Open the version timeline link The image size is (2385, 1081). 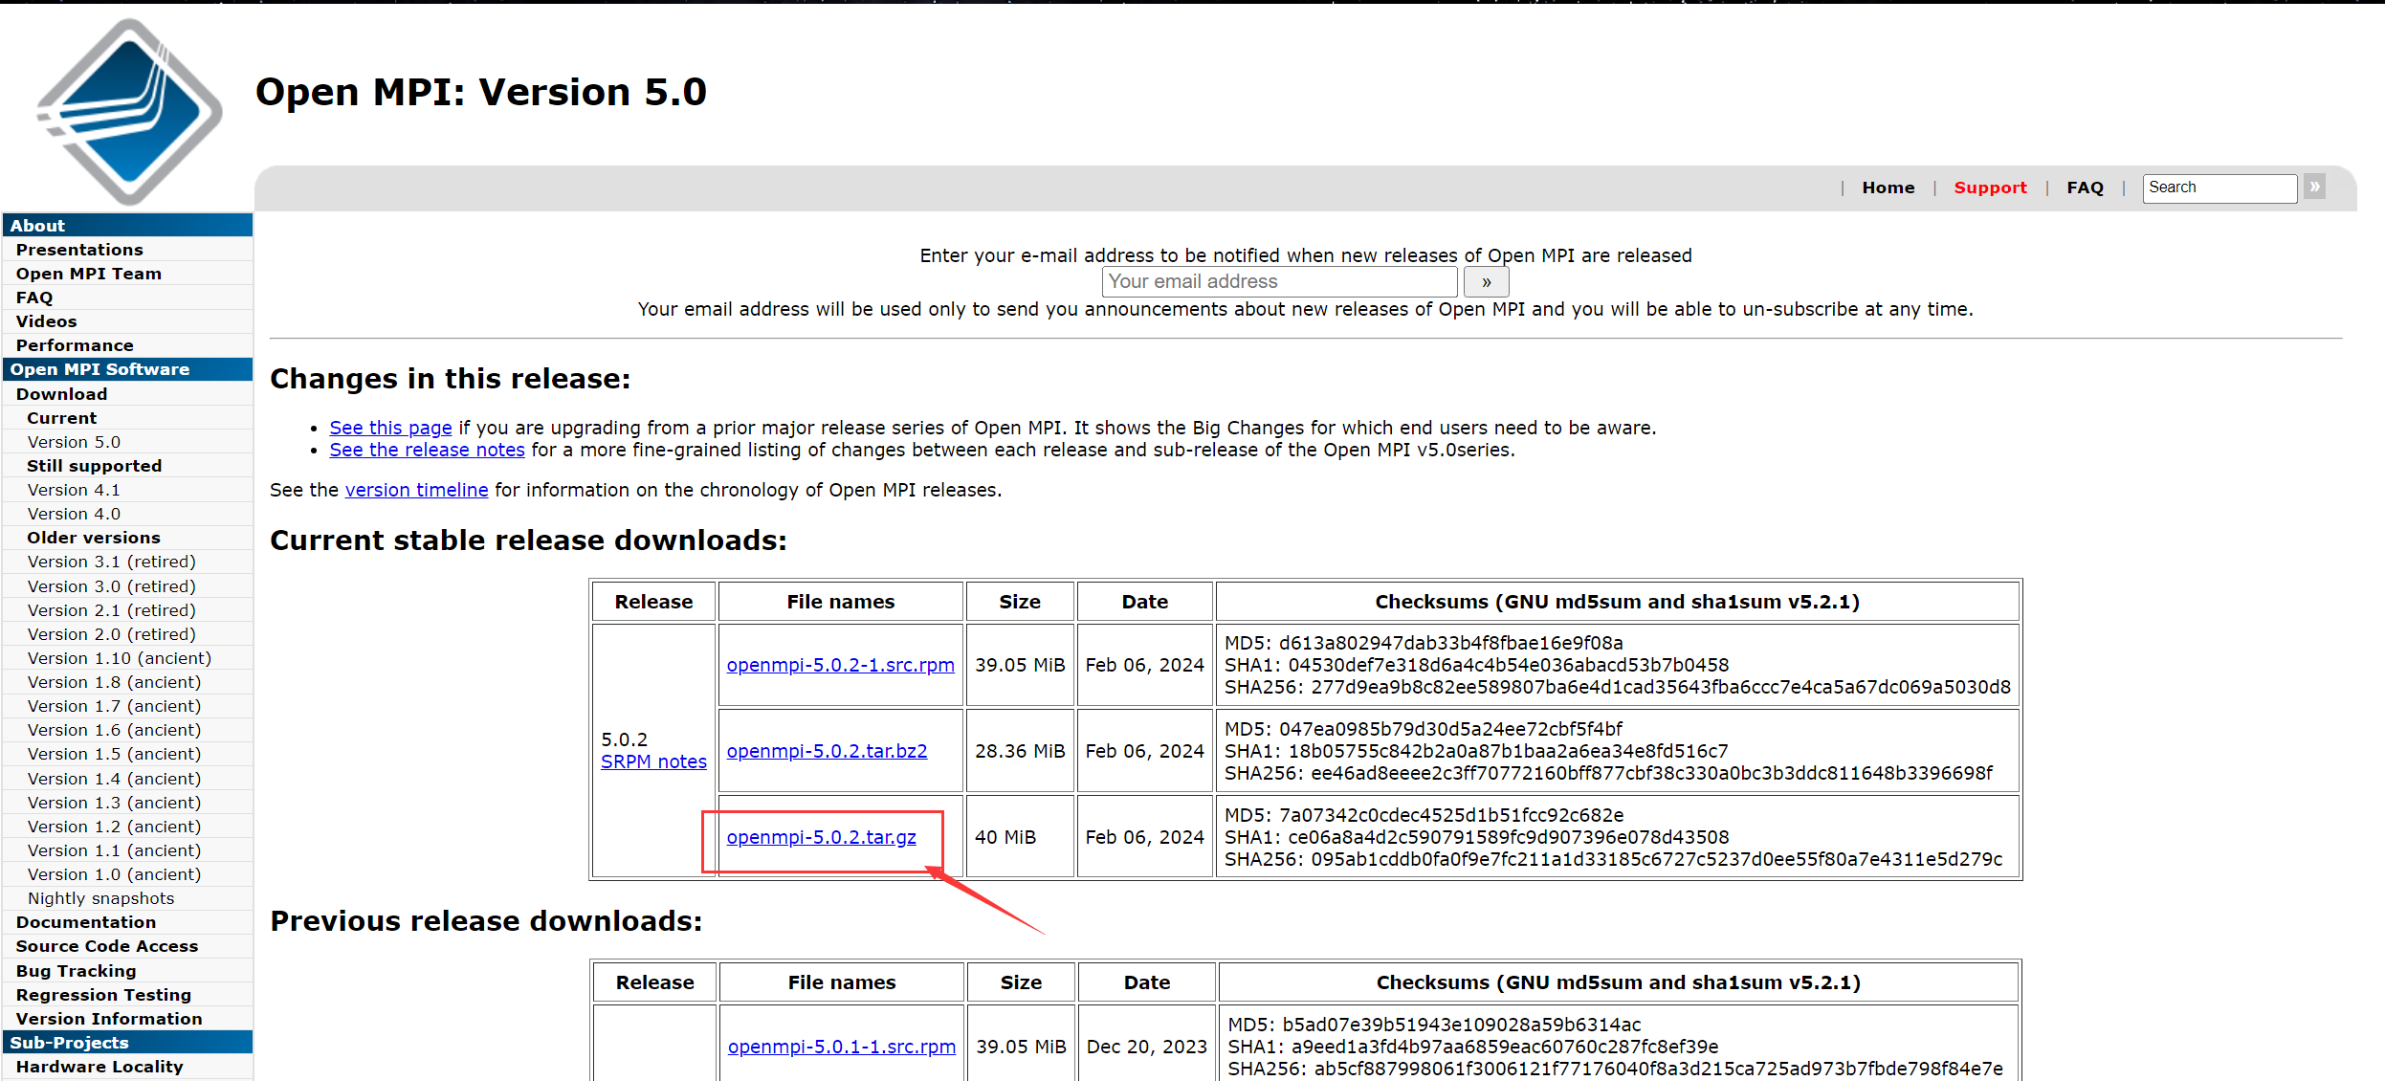click(x=416, y=490)
